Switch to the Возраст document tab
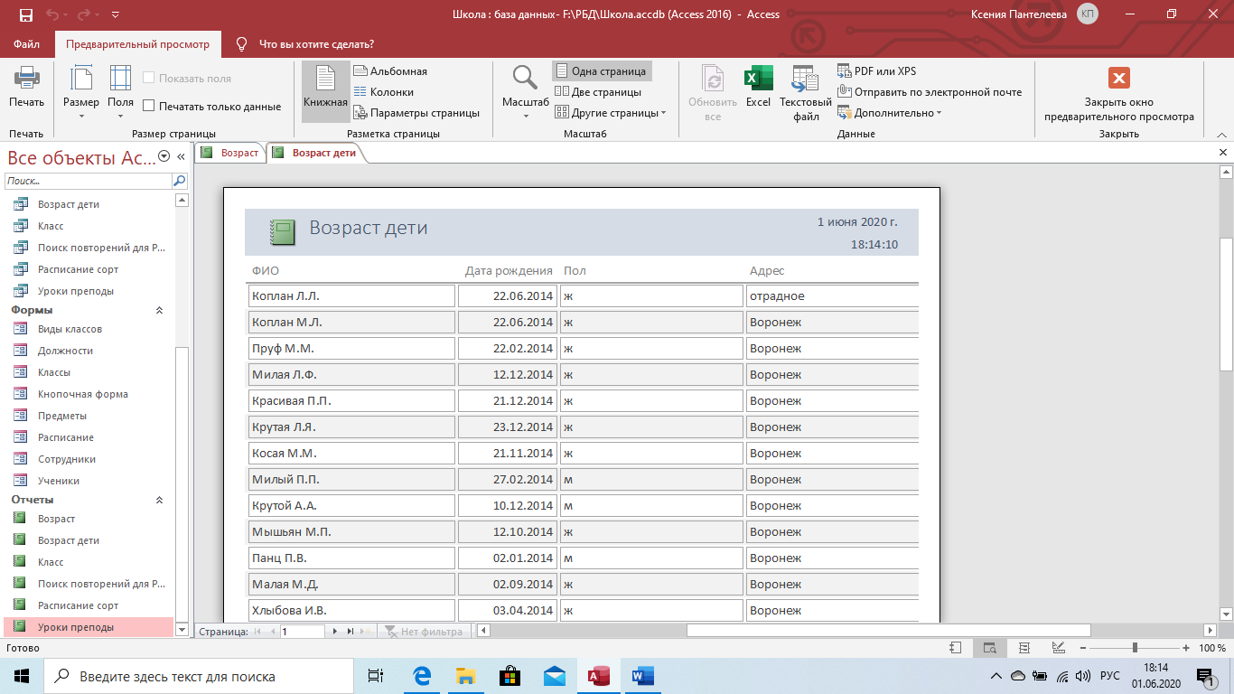Image resolution: width=1234 pixels, height=694 pixels. pos(231,153)
